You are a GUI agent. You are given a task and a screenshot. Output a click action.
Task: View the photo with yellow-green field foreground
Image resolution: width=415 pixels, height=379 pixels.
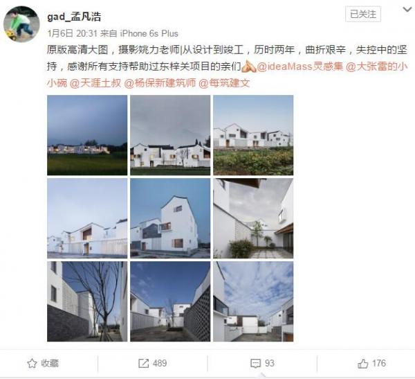coord(253,135)
